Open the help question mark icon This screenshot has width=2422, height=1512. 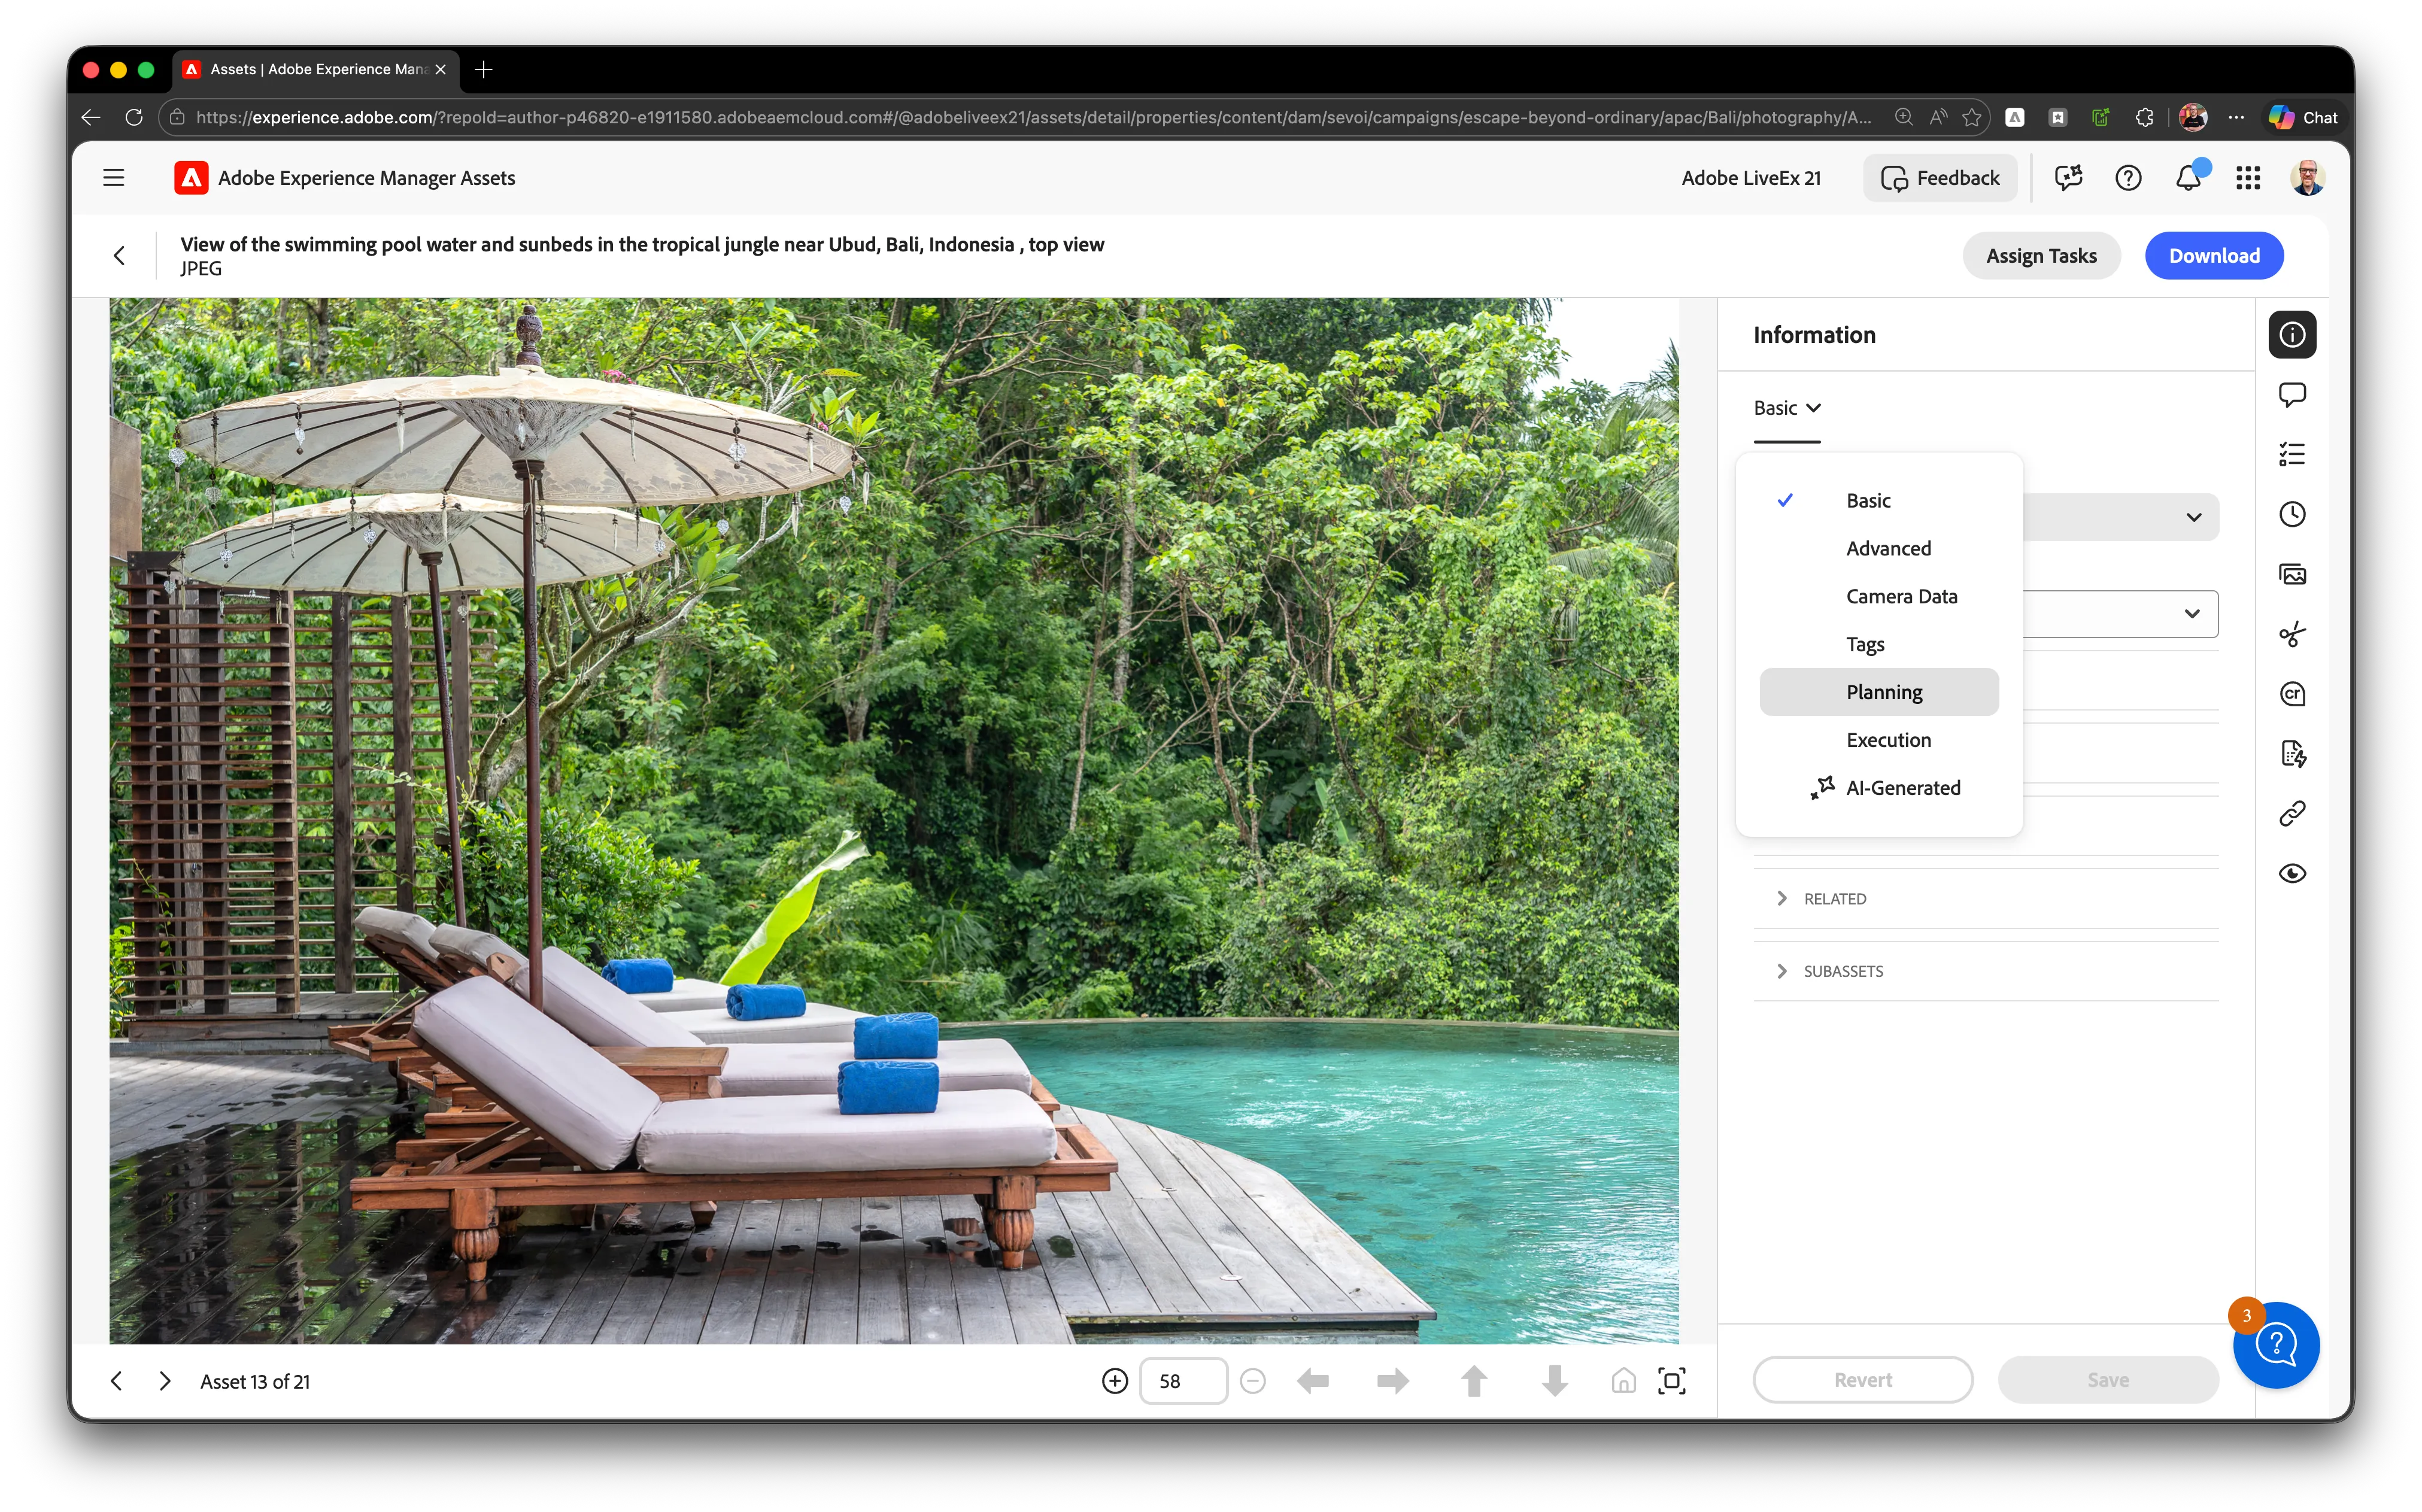[2128, 178]
